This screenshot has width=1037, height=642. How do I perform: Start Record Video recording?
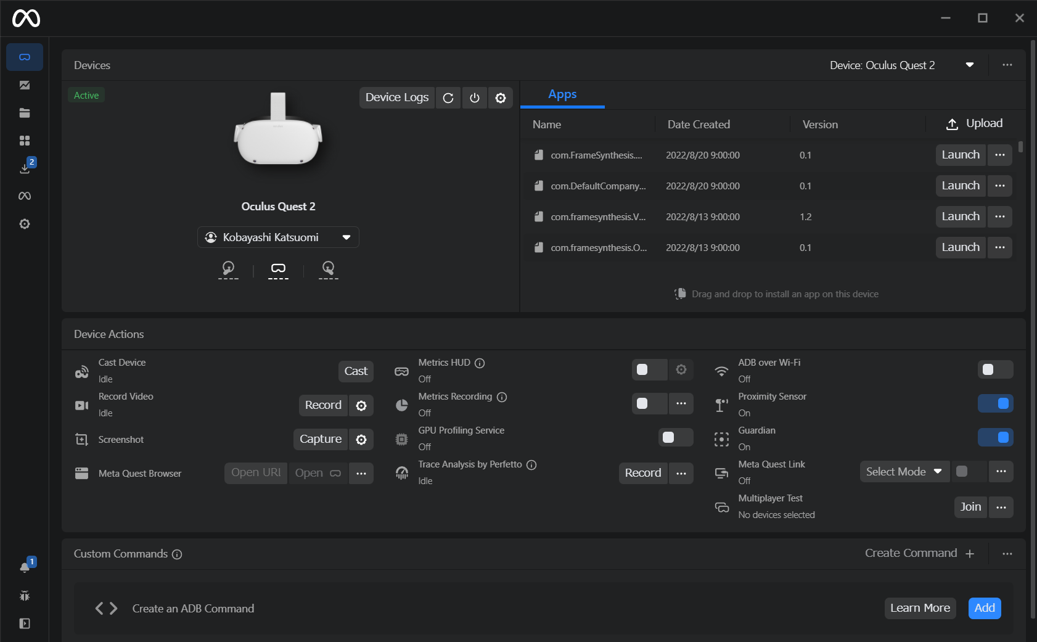(x=323, y=405)
